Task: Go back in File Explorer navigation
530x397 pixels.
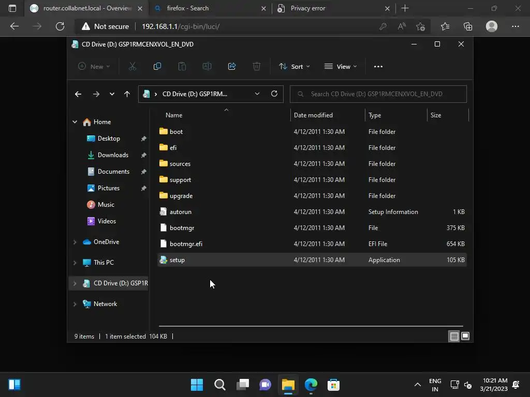Action: pyautogui.click(x=78, y=94)
